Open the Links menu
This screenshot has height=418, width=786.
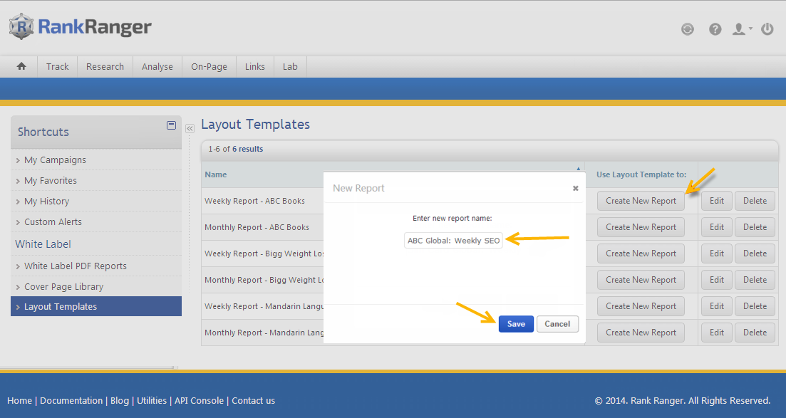click(254, 67)
